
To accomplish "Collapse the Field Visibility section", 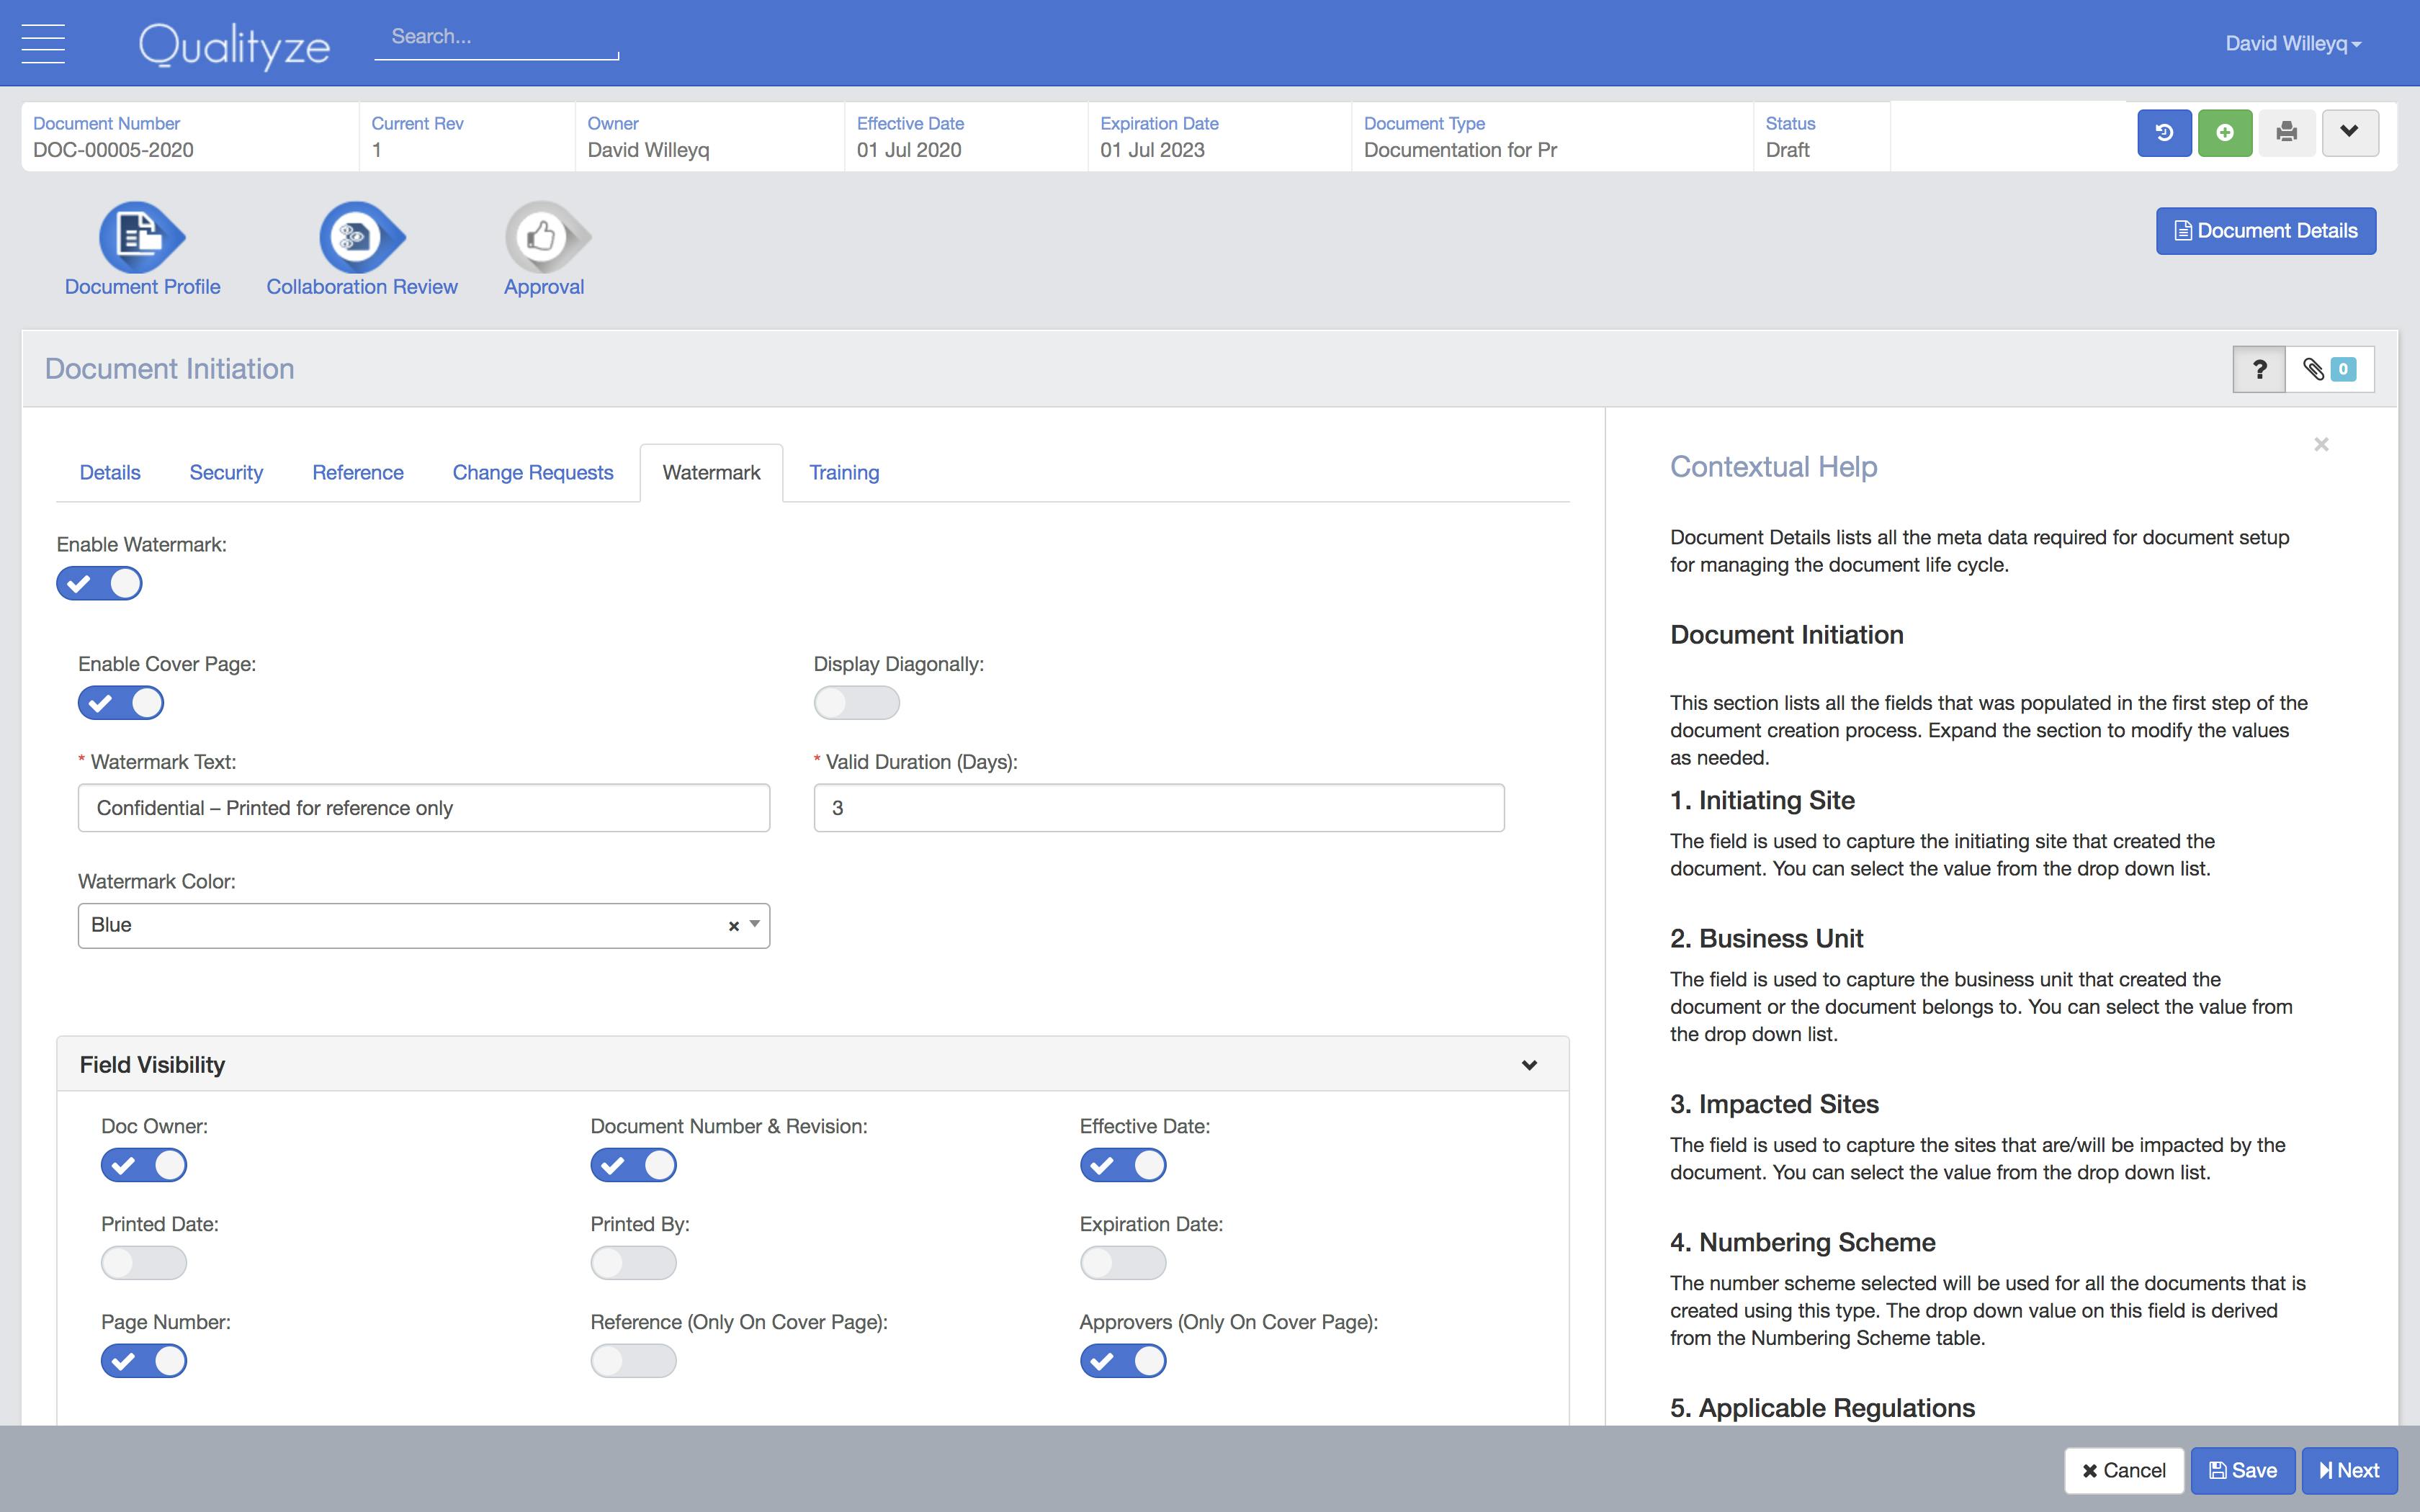I will point(1528,1064).
